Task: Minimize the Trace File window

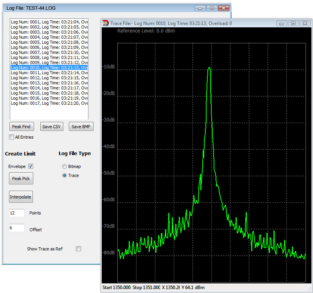Action: coord(282,23)
